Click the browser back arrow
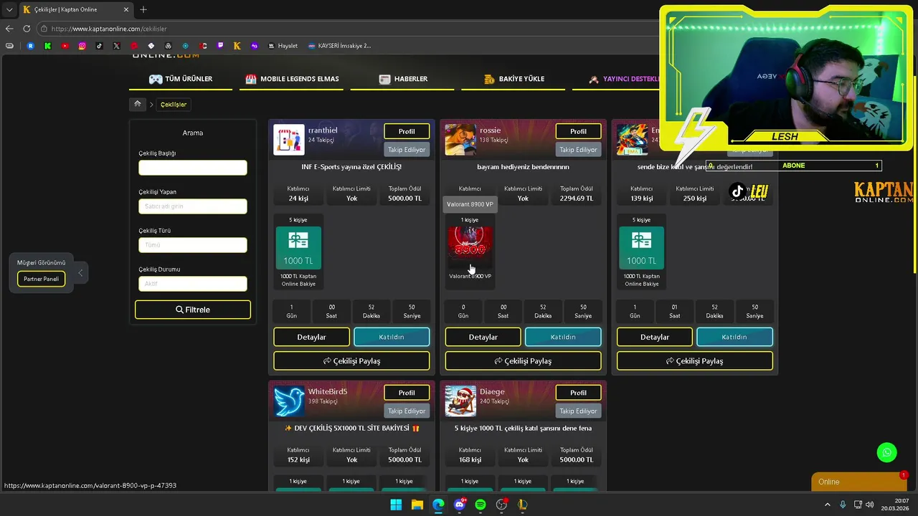918x516 pixels. point(9,29)
